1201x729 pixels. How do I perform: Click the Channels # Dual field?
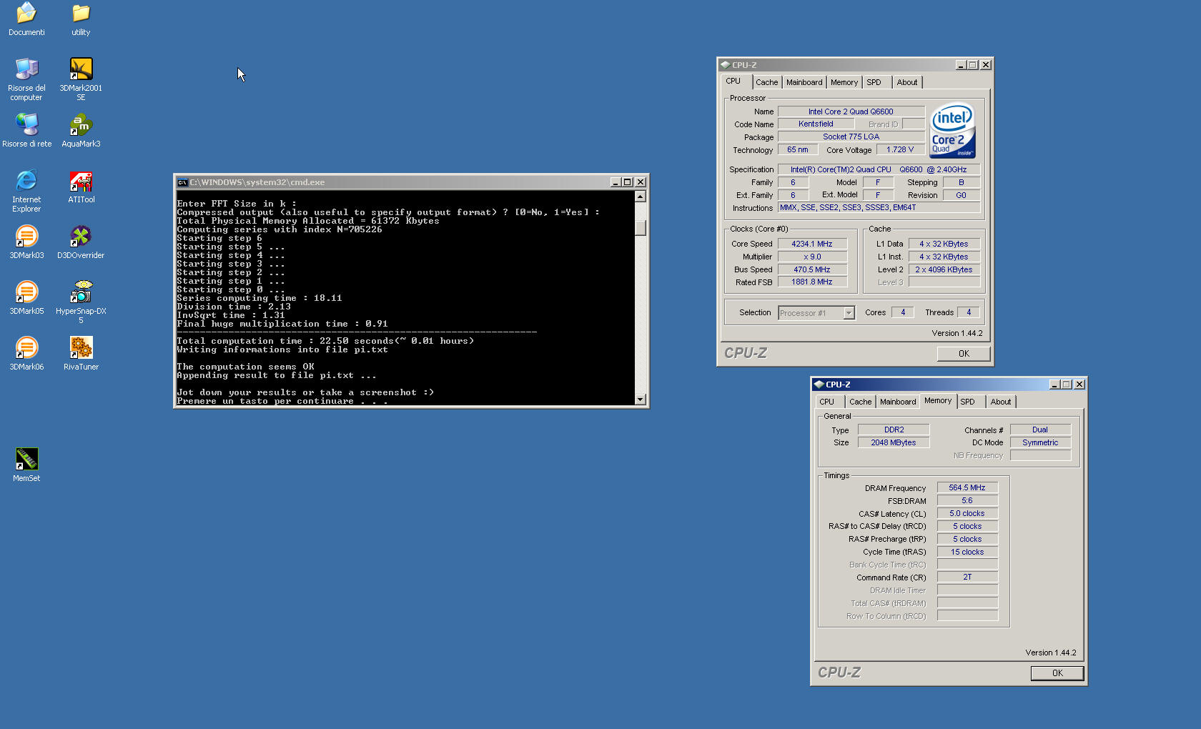1040,430
